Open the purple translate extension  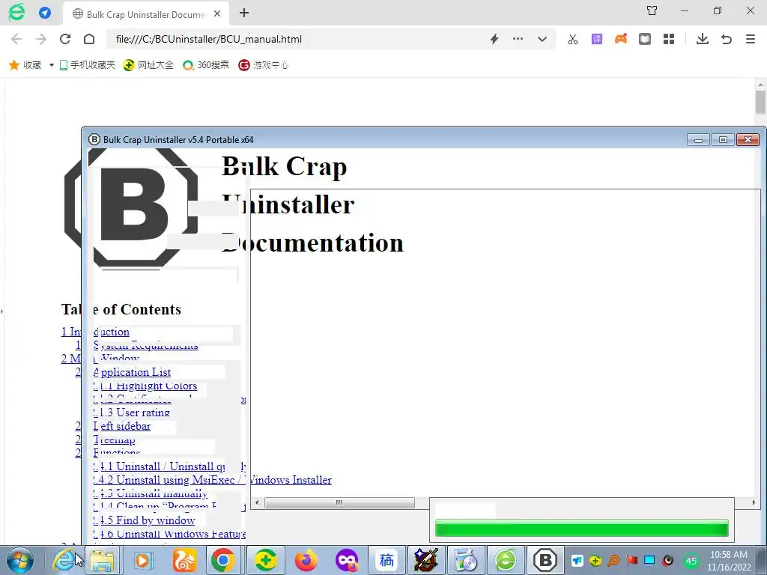point(597,39)
